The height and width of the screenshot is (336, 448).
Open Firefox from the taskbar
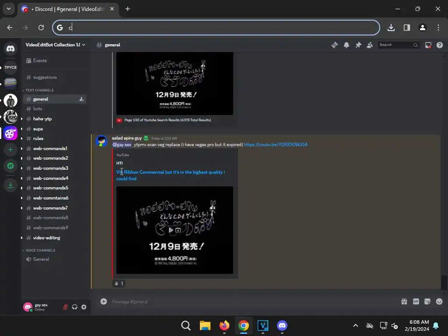click(x=224, y=325)
